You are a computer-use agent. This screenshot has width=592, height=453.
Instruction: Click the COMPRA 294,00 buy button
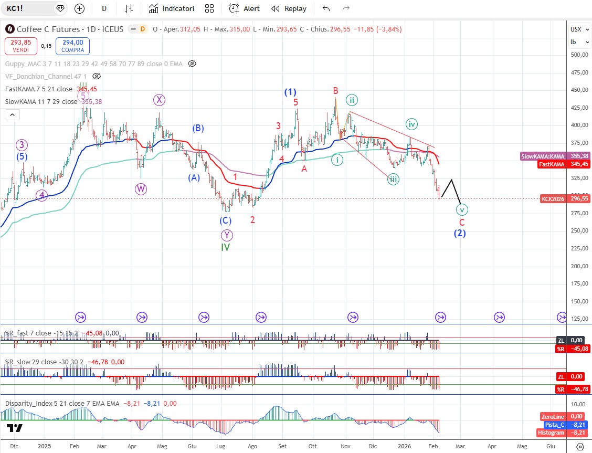[72, 46]
